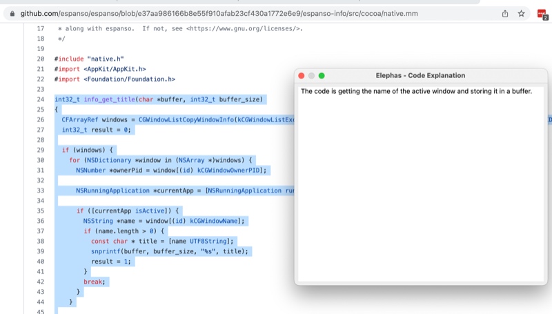Click the share icon in the address bar
The width and height of the screenshot is (552, 314).
coord(505,13)
